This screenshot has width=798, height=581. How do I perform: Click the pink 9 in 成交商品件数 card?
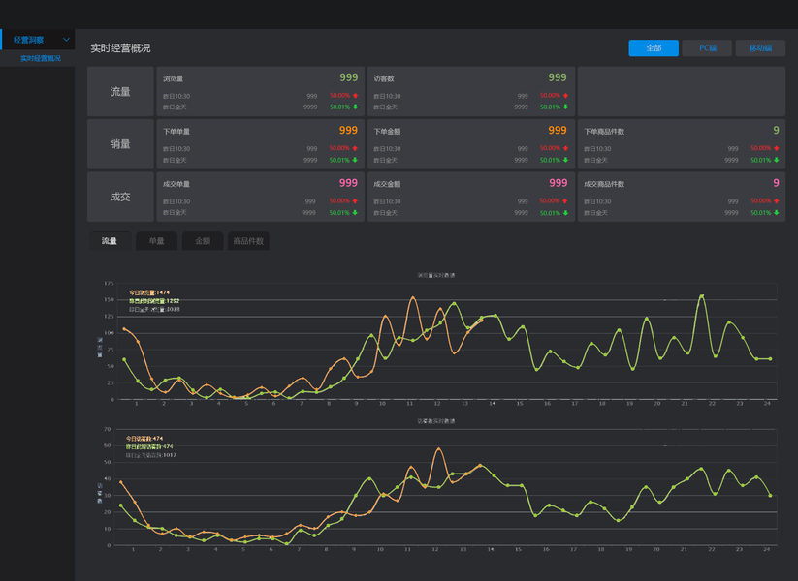(x=776, y=182)
